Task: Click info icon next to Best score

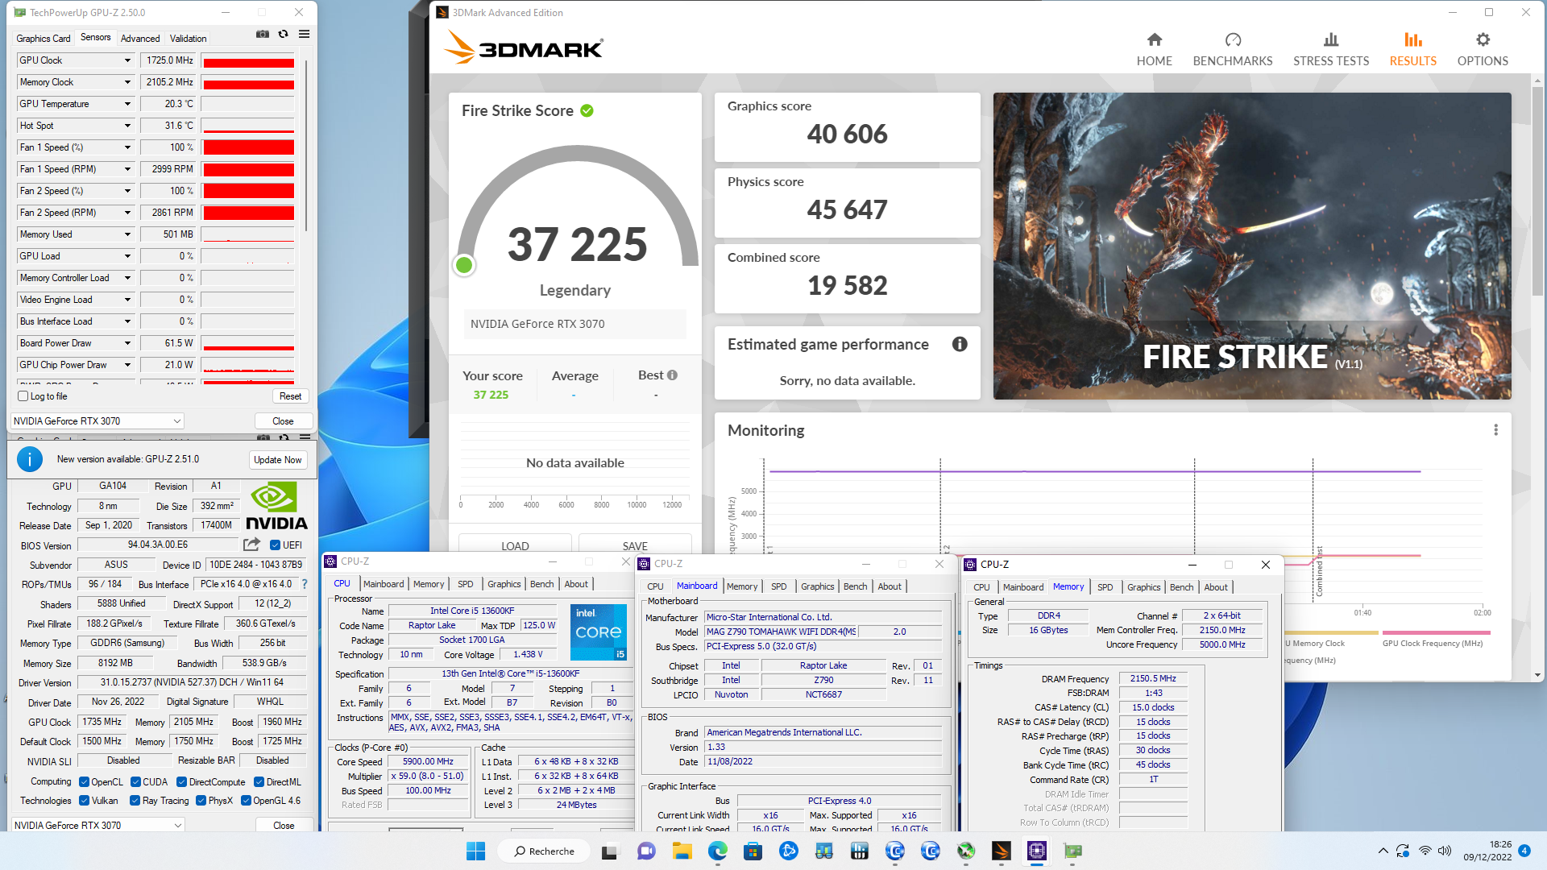Action: [x=672, y=375]
